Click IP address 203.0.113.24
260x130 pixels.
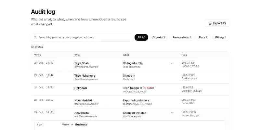click(188, 63)
